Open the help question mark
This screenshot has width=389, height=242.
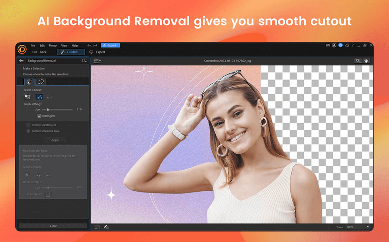(353, 45)
